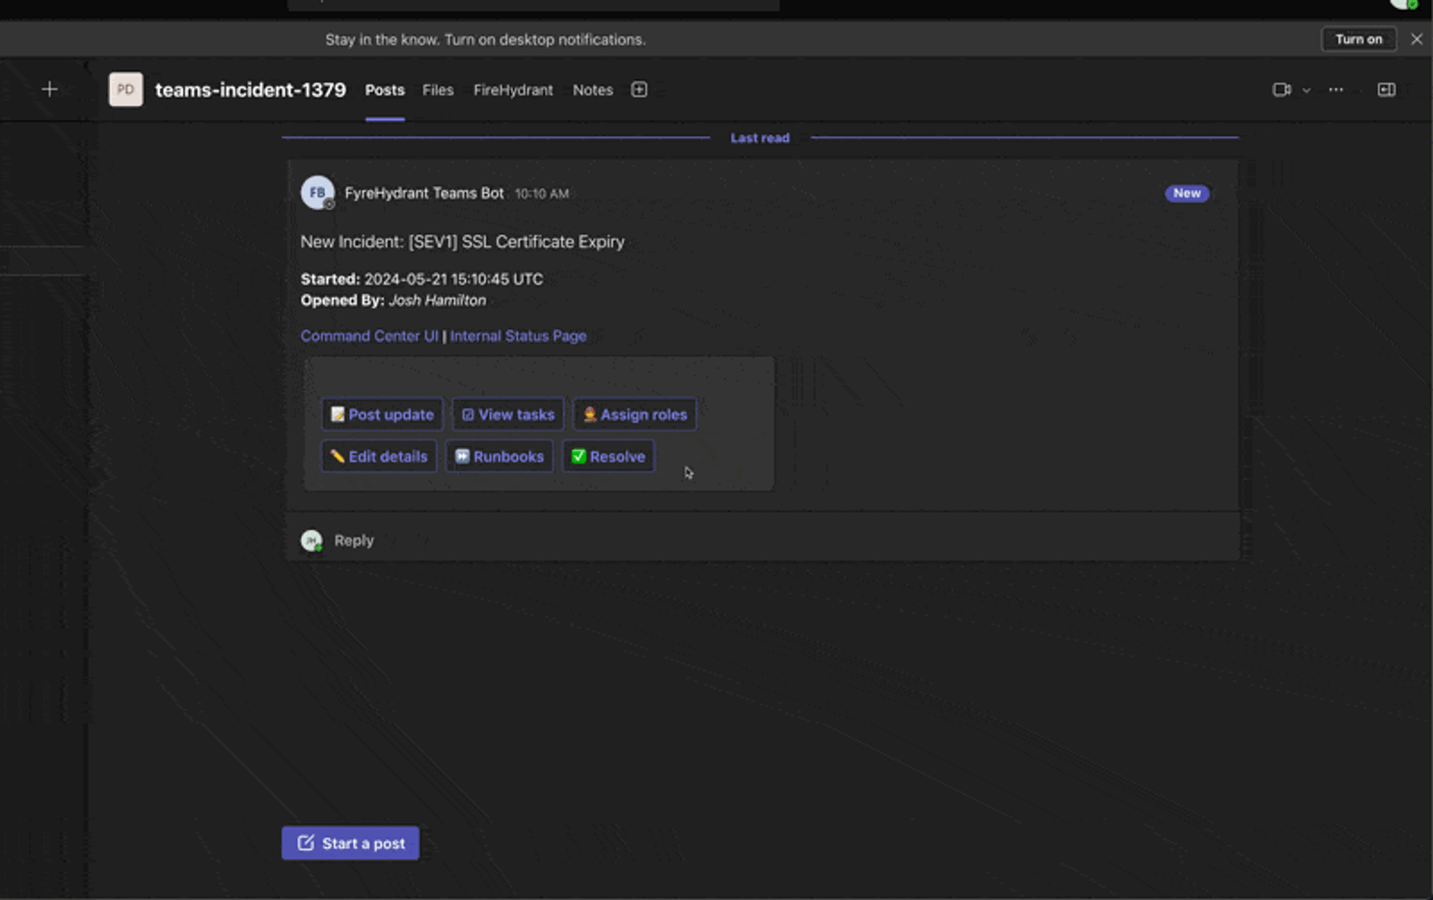Screen dimensions: 1433x900
Task: Open the PD channel avatar
Action: pos(125,90)
